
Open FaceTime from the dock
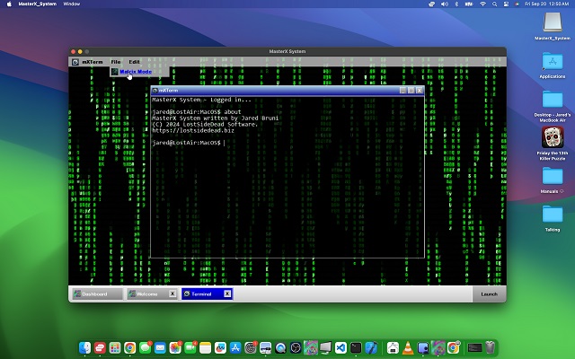(x=190, y=347)
